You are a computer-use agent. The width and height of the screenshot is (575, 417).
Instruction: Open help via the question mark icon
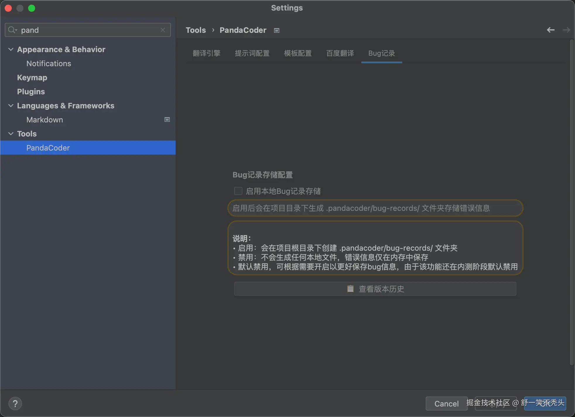click(15, 403)
